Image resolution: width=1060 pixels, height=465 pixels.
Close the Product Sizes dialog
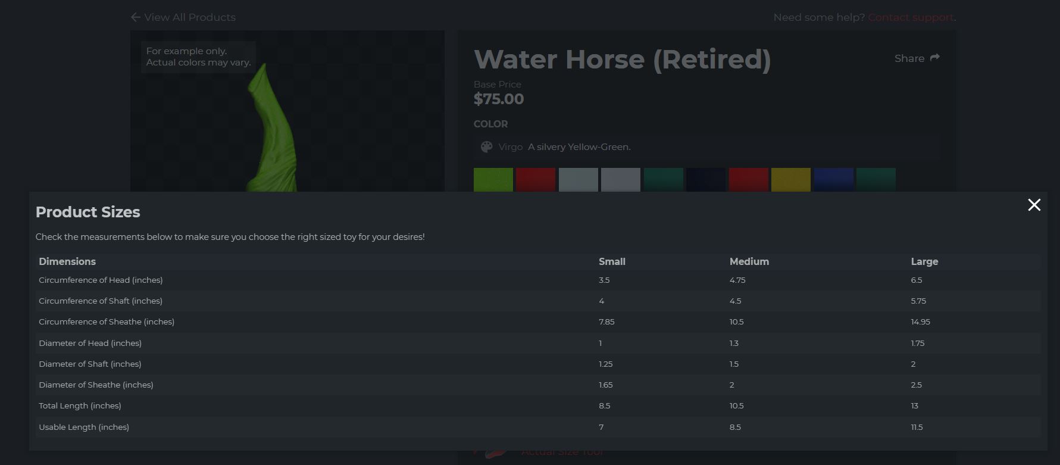pyautogui.click(x=1034, y=205)
